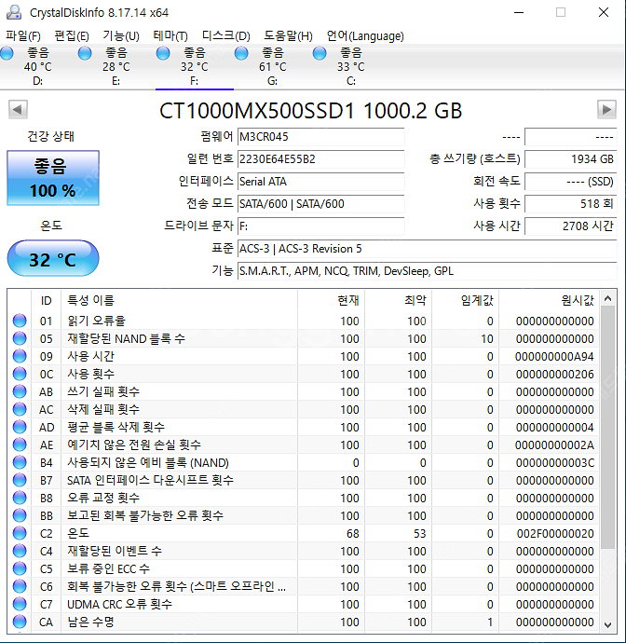
Task: Select disk C: at 33 °C
Action: click(351, 66)
